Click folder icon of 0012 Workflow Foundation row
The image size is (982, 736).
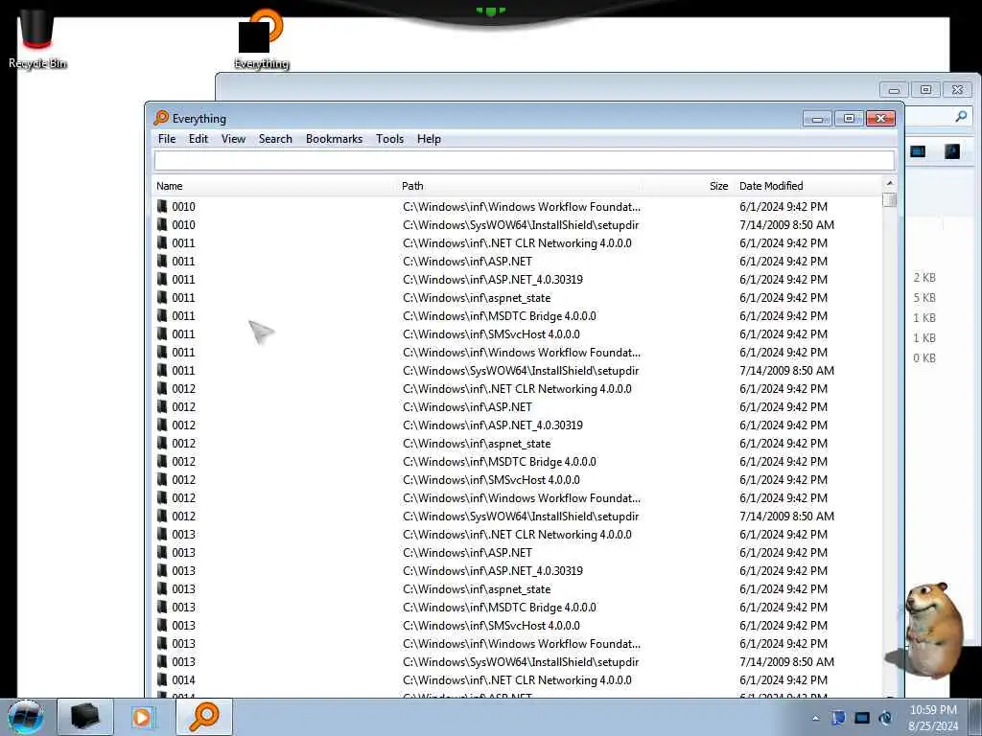point(162,497)
